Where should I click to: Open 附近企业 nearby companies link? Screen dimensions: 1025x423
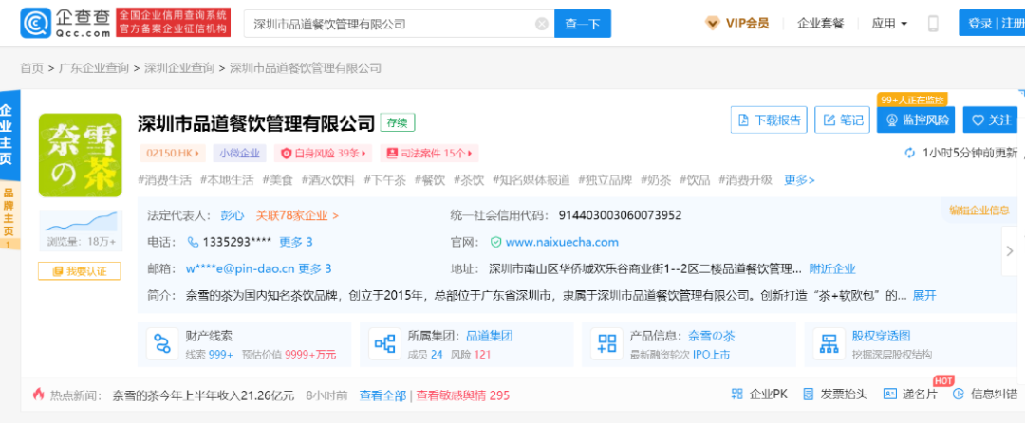pos(832,268)
